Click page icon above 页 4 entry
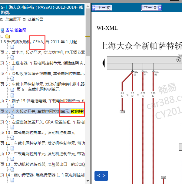 click(x=12, y=68)
